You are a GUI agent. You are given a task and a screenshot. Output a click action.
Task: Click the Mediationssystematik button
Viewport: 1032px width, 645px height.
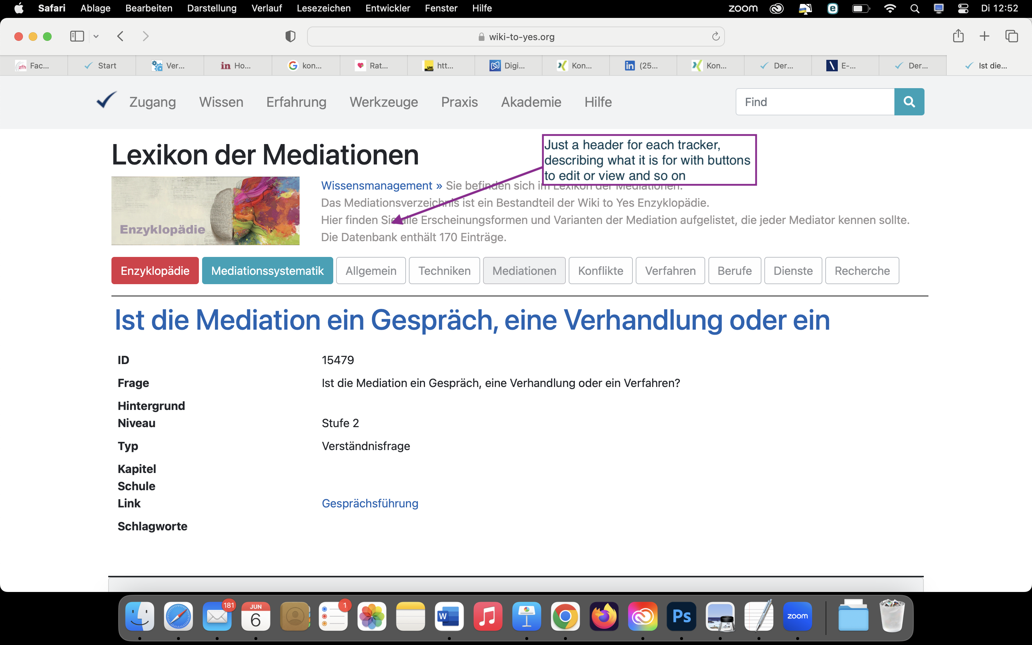tap(267, 271)
